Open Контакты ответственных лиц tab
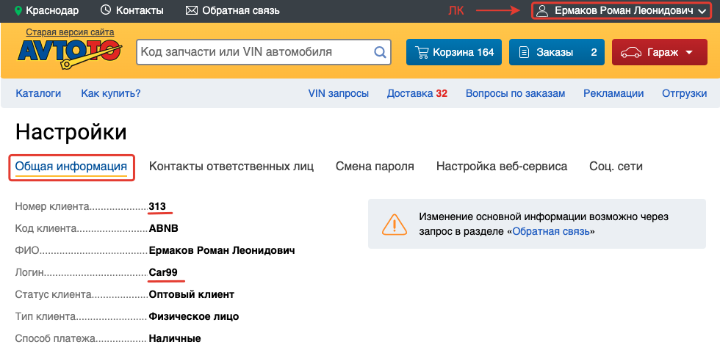This screenshot has width=720, height=350. pyautogui.click(x=231, y=166)
